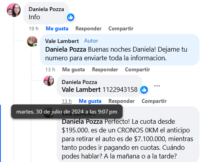Viewport: 201px width, 162px height.
Task: Open the '19 h' timestamp link
Action: coord(34,28)
